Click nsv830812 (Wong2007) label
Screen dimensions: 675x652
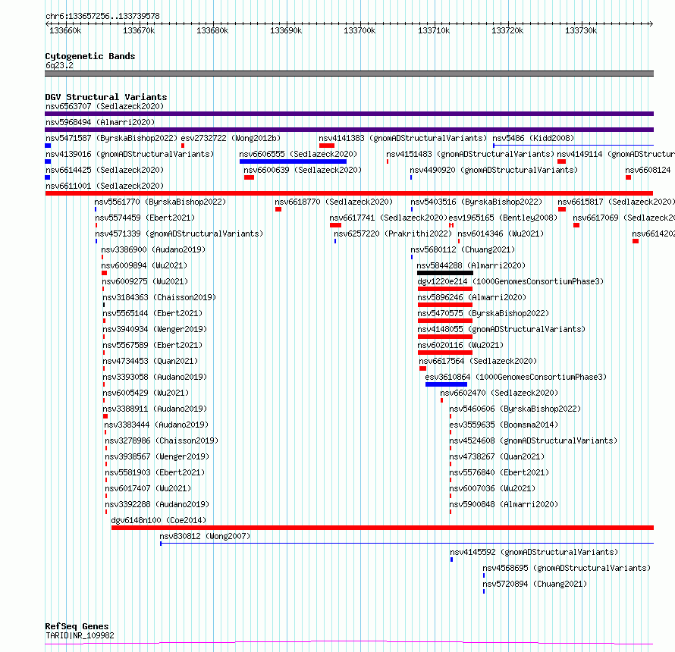[205, 536]
